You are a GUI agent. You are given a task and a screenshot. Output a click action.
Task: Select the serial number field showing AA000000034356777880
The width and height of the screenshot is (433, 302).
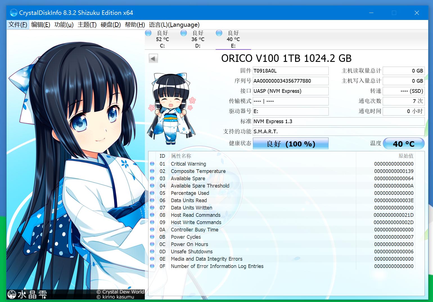tap(291, 81)
